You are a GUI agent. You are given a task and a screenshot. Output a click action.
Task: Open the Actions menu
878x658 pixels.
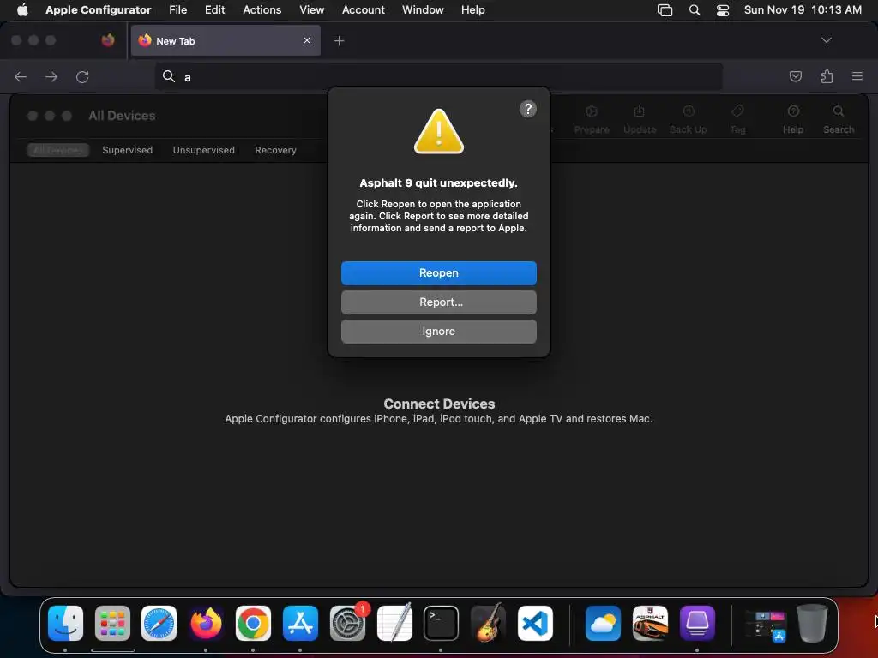click(262, 9)
